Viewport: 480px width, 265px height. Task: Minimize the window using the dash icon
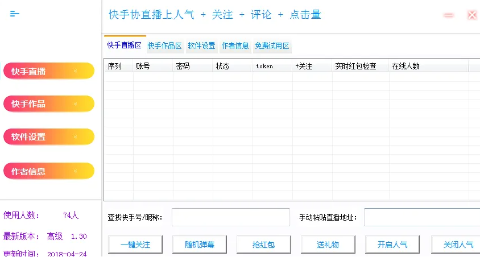click(449, 15)
